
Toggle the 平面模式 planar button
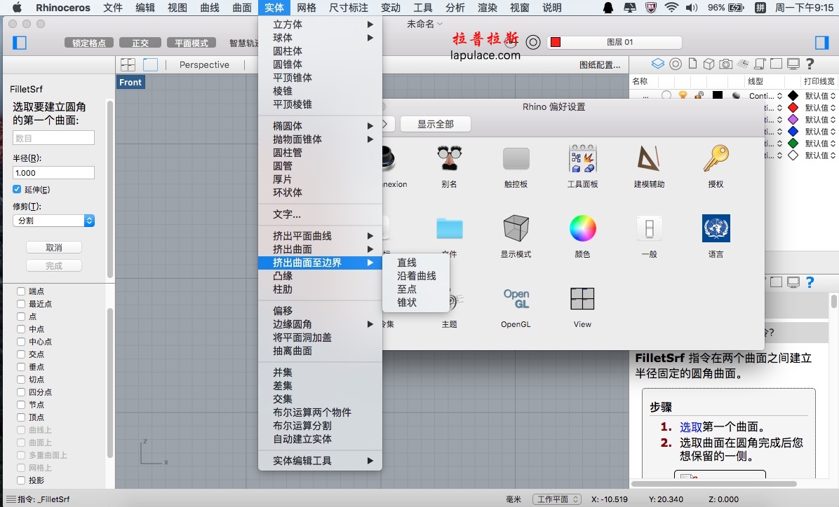191,43
